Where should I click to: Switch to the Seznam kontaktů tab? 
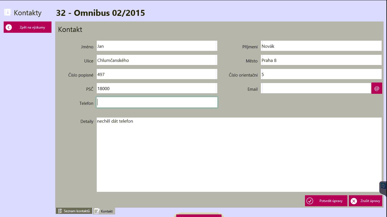(76, 211)
